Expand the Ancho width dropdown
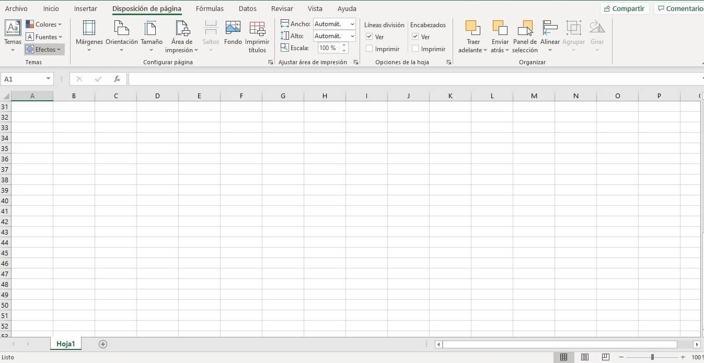Screen dimensions: 704x363 (352, 24)
